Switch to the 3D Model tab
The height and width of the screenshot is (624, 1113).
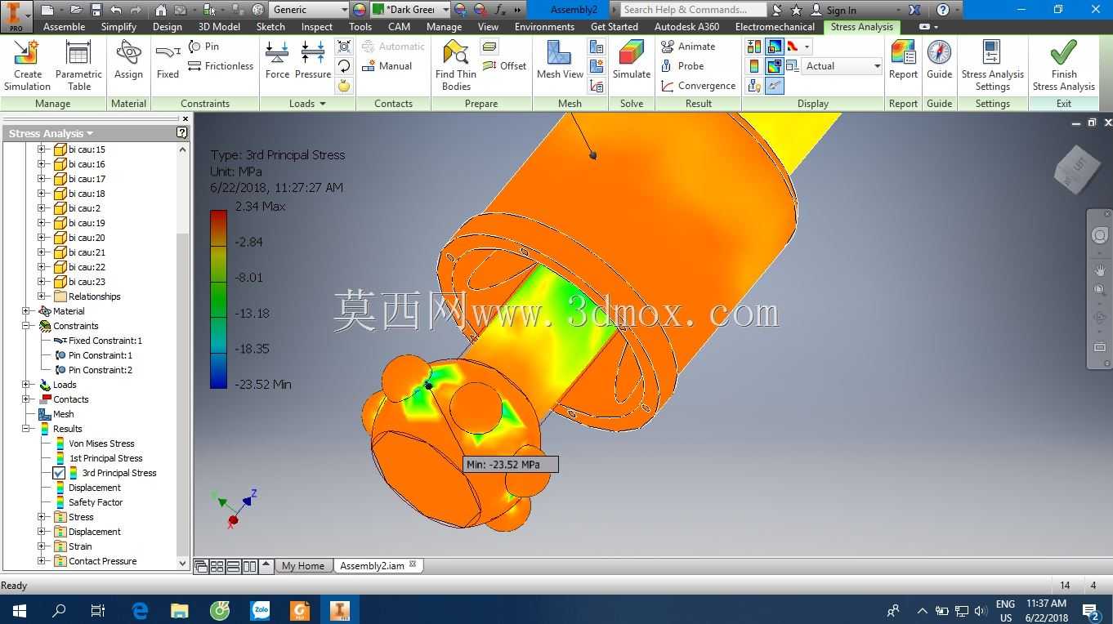click(219, 27)
